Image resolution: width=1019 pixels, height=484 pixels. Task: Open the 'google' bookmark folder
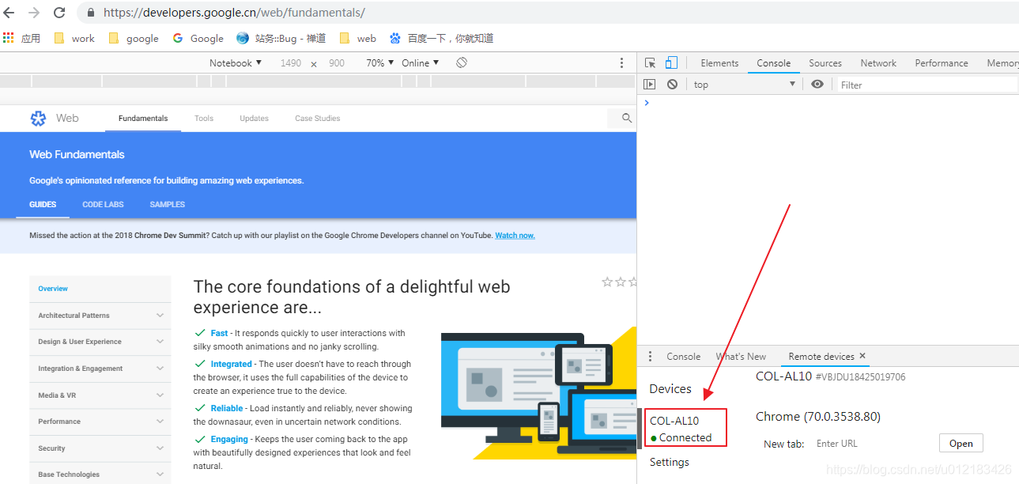pyautogui.click(x=134, y=38)
